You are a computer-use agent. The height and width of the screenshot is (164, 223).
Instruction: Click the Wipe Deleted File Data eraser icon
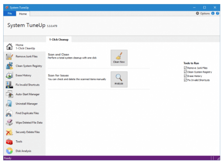[9, 122]
